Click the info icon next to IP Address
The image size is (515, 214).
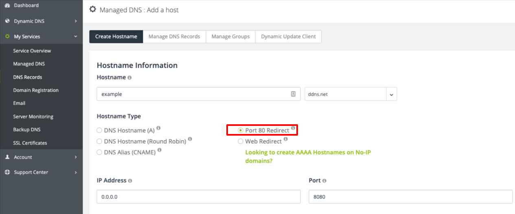pos(130,181)
